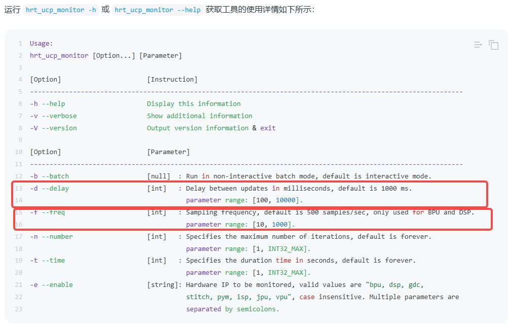Click the "[Parameter]" header on line 10
Viewport: 508px width, 326px height.
(168, 152)
